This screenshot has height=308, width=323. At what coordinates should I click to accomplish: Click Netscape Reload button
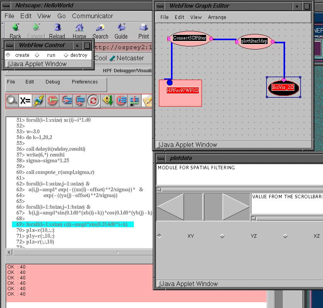click(57, 31)
